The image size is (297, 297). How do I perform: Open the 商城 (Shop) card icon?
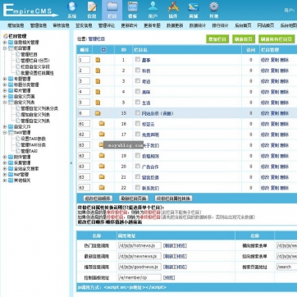point(194,10)
